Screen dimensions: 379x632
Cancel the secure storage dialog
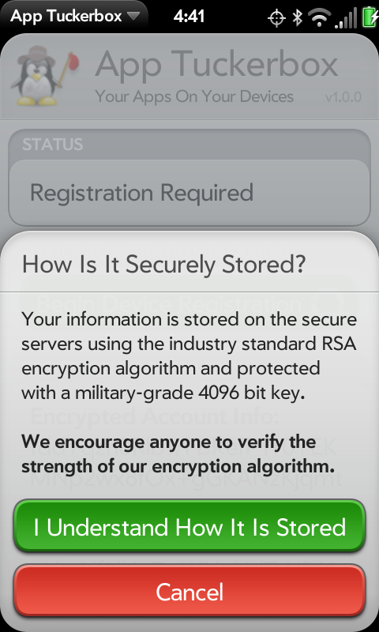(x=189, y=591)
